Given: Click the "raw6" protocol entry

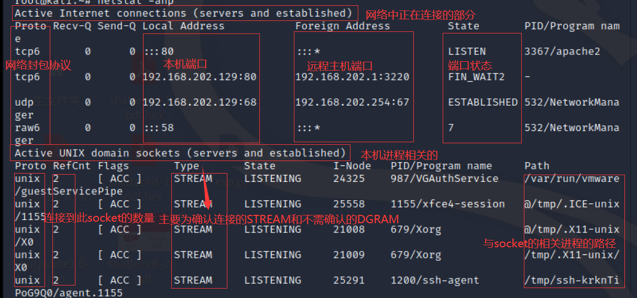Looking at the screenshot, I should coord(27,128).
